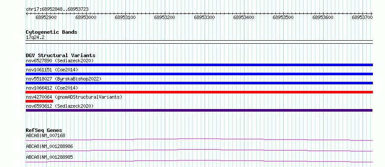
Task: Open variant nsv6527890 (Sedlazeck2020) label
Action: coord(60,61)
